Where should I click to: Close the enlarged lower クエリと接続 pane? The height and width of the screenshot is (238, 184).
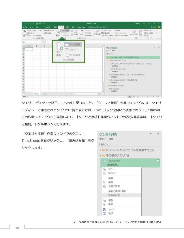coord(158,134)
